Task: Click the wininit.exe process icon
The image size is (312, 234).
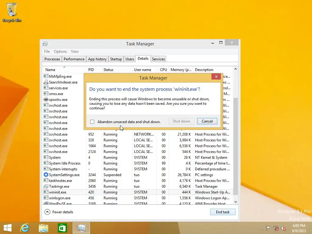Action: pos(46,192)
